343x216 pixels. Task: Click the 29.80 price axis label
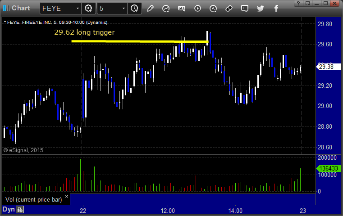coord(325,24)
